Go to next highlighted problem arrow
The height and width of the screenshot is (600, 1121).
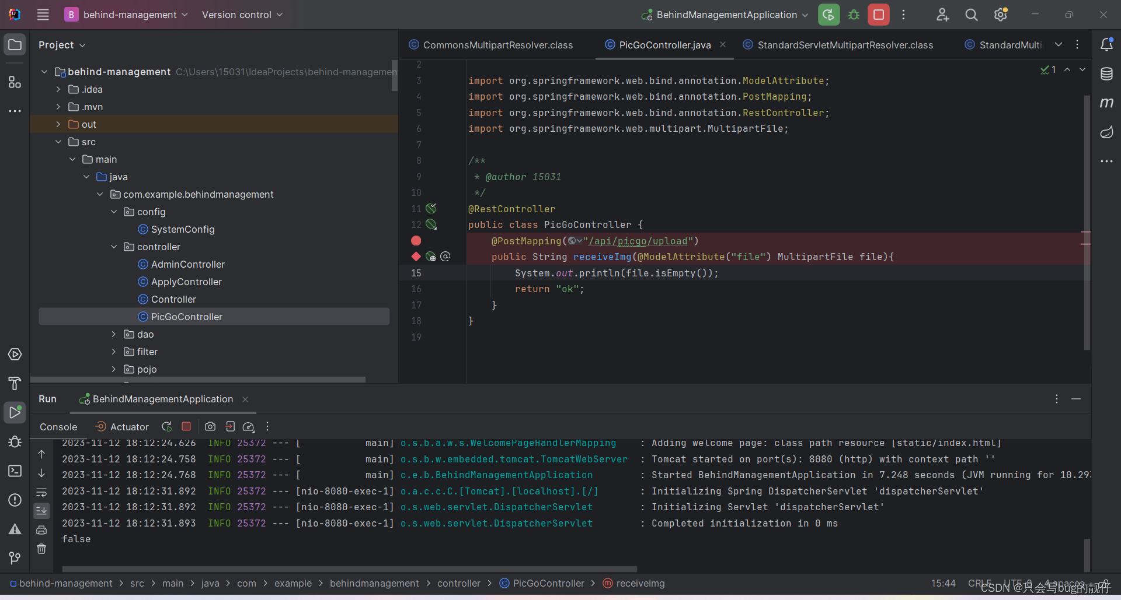click(1082, 69)
